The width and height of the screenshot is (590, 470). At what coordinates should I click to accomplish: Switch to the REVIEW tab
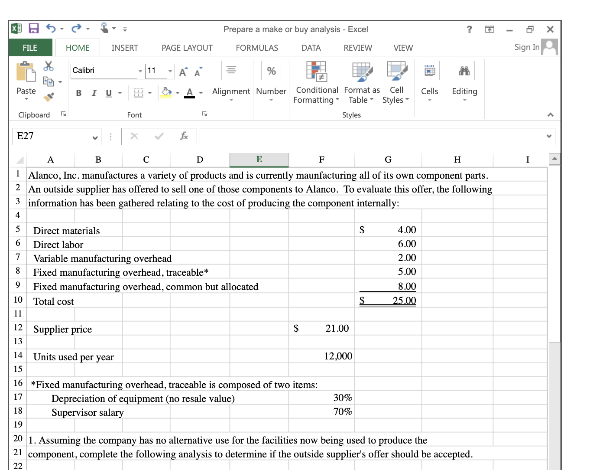click(358, 48)
